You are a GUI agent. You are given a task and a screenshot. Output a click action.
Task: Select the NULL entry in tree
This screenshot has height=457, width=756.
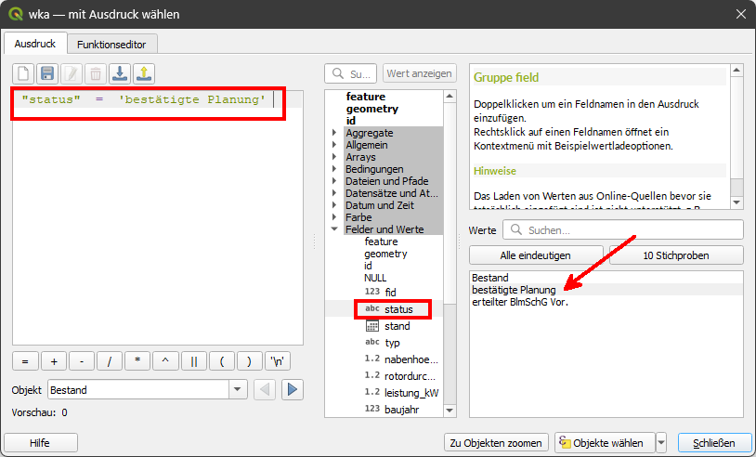pos(375,278)
